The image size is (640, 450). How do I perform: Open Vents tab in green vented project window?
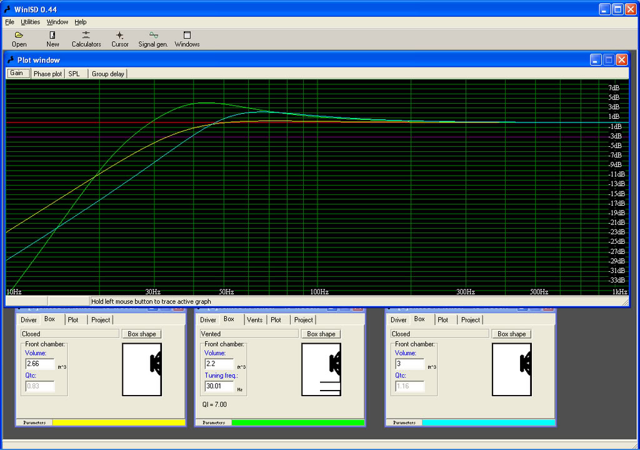point(255,320)
